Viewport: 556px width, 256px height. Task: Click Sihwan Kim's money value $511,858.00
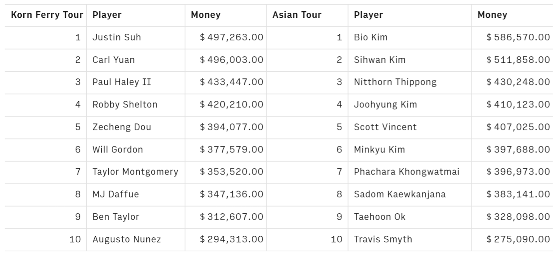pyautogui.click(x=518, y=60)
